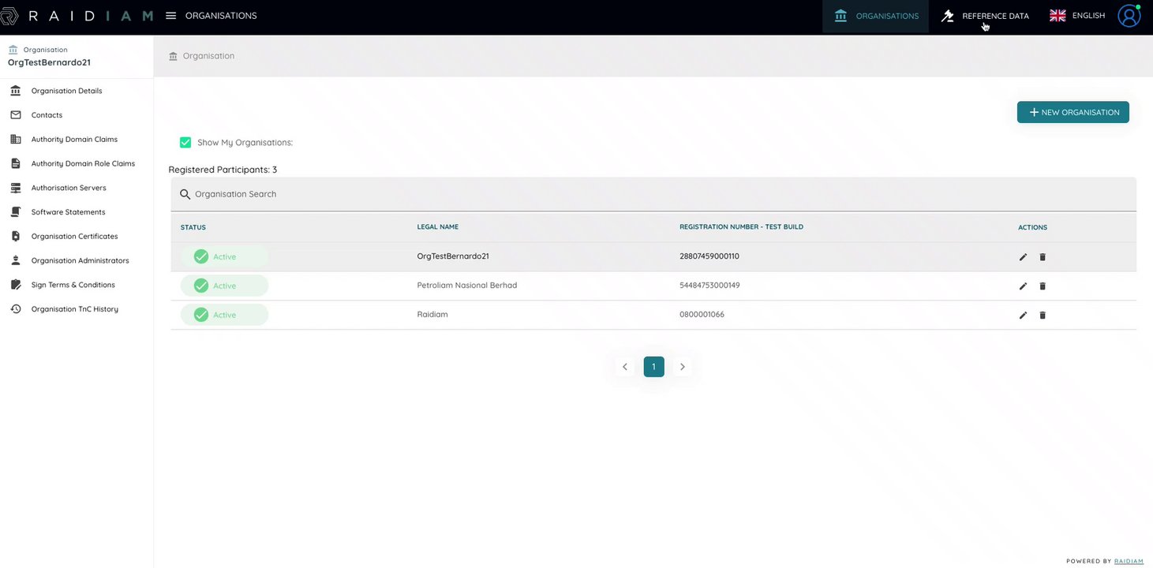Click the Organisation breadcrumb link
This screenshot has width=1153, height=568.
(208, 56)
